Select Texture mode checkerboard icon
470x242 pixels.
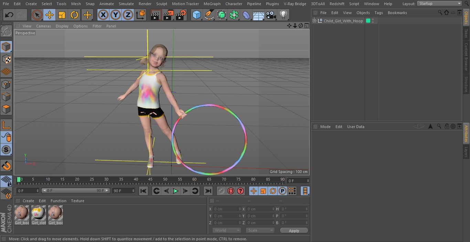[x=6, y=59]
